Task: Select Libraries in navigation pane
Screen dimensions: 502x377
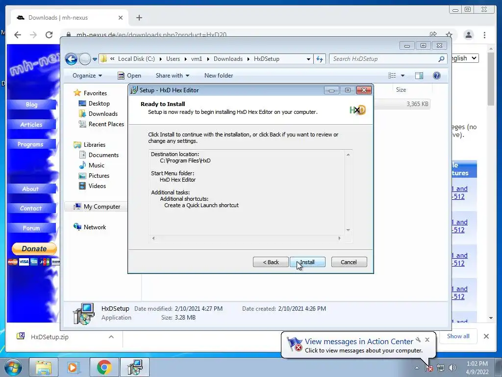Action: [95, 145]
